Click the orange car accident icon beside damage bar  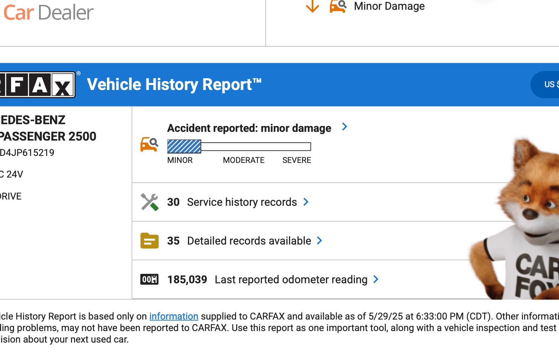149,144
